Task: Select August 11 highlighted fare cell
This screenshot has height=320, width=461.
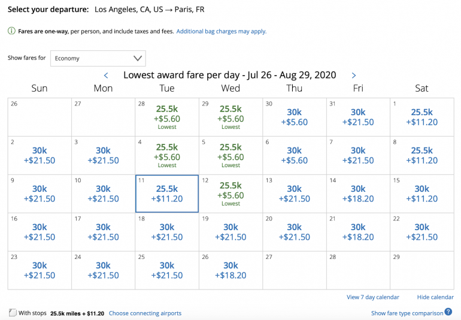Action: [167, 194]
